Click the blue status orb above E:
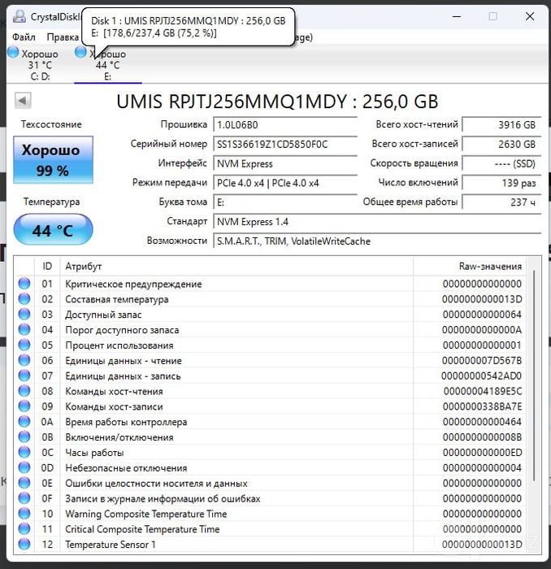Screen dimensions: 551x569 click(x=80, y=52)
